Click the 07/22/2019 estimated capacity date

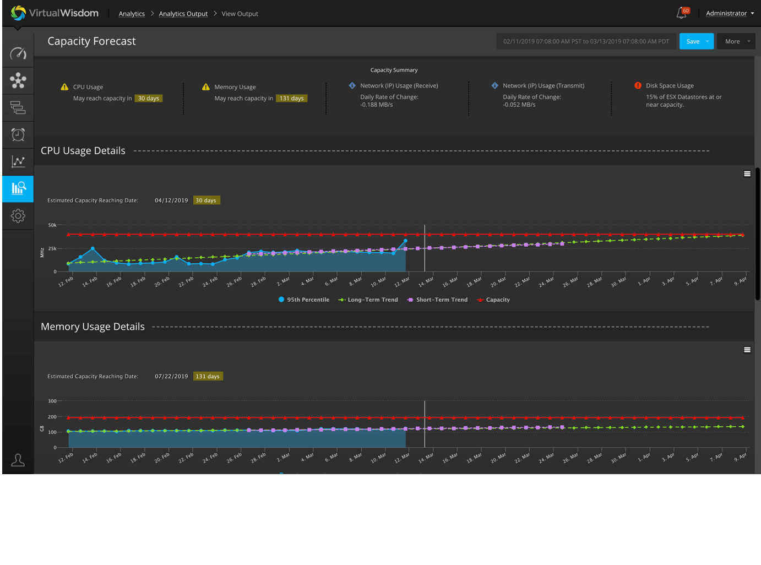point(171,377)
